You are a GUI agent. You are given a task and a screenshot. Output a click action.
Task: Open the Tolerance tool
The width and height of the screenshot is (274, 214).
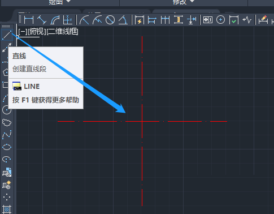(x=208, y=20)
